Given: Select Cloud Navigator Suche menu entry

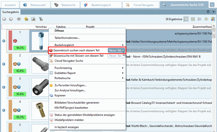Looking at the screenshot, I should point(87,61).
